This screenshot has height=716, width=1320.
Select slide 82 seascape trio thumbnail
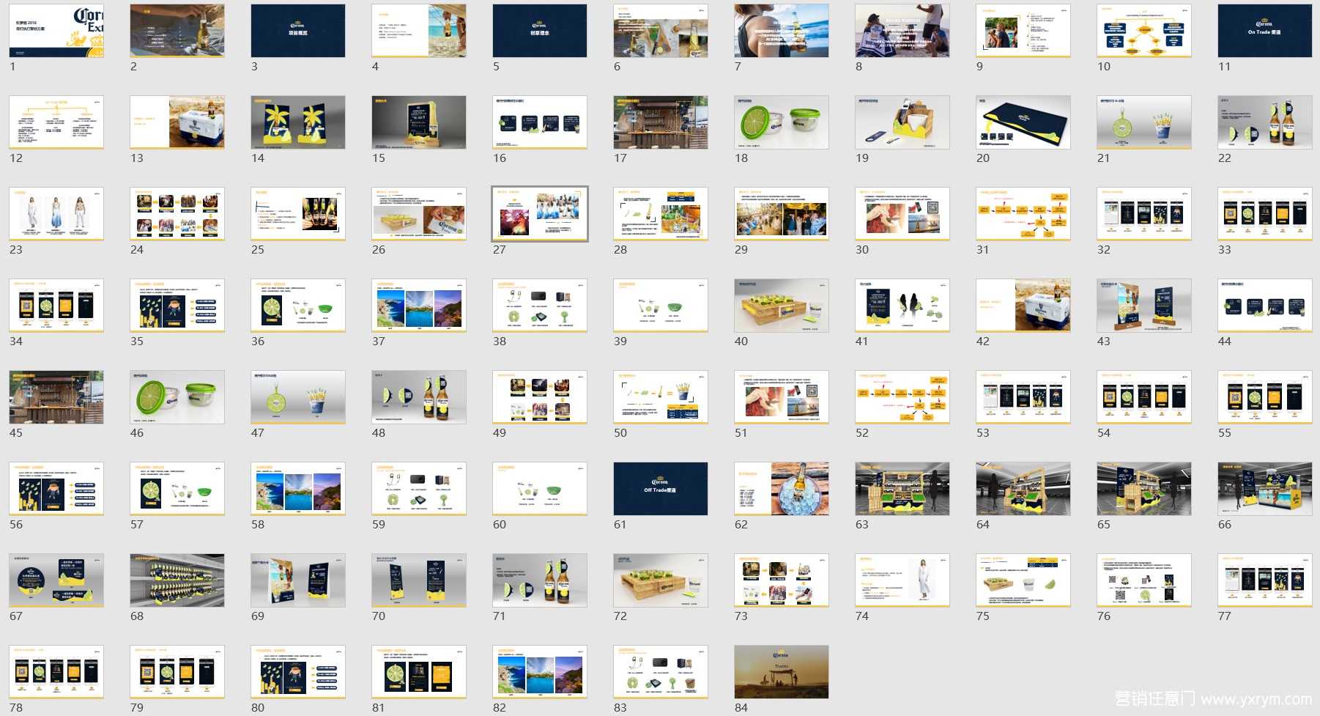coord(540,672)
